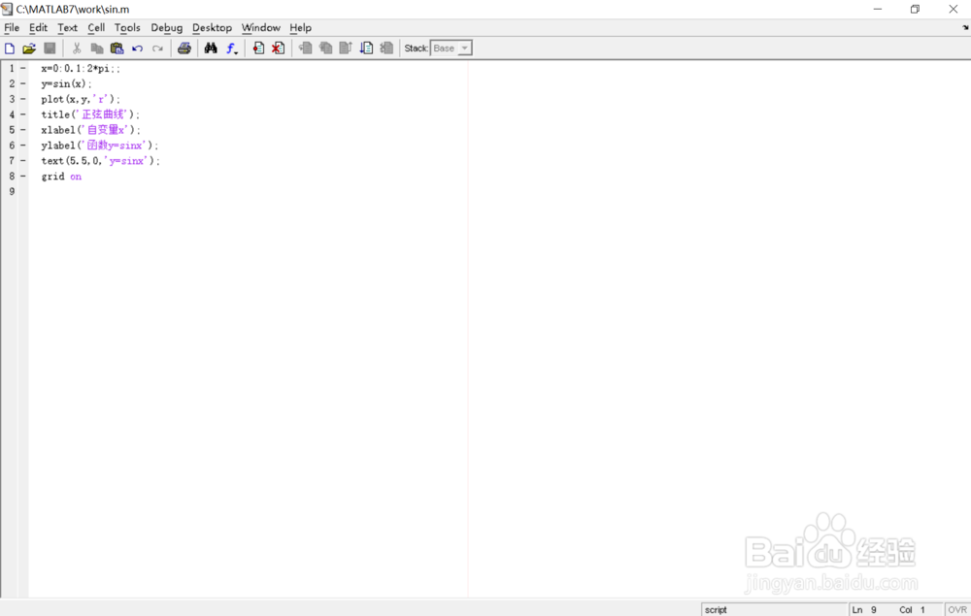Print the sin.m file
Image resolution: width=971 pixels, height=616 pixels.
tap(184, 49)
